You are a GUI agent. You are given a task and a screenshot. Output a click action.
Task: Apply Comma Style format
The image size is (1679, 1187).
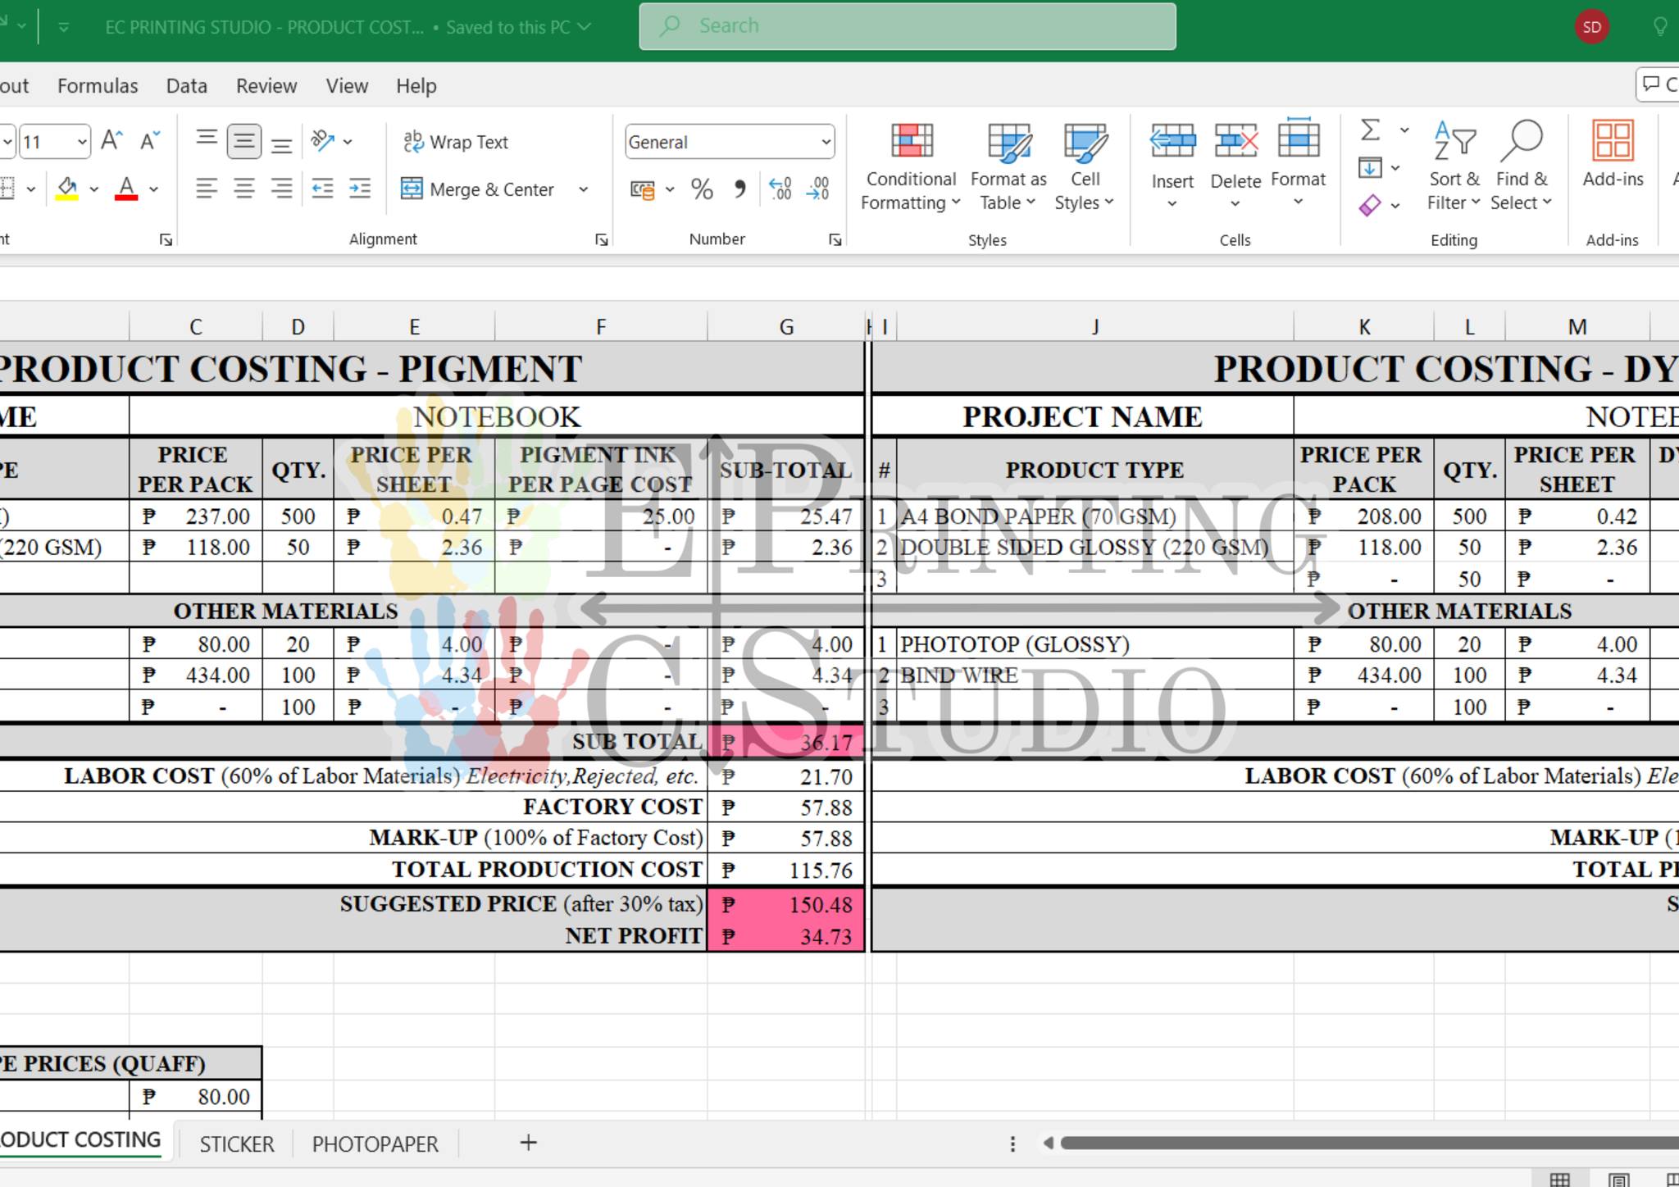click(739, 189)
